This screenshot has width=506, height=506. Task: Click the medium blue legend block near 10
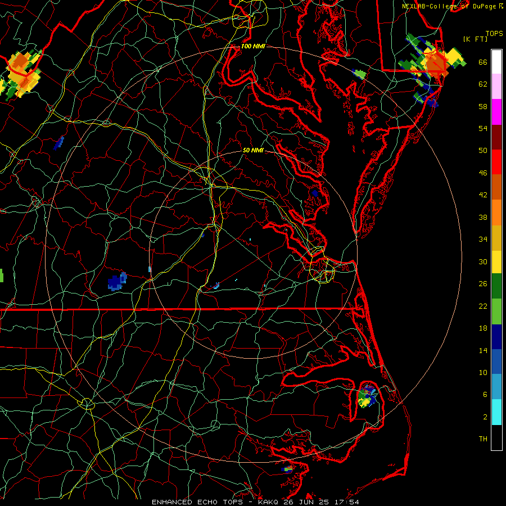pyautogui.click(x=496, y=362)
